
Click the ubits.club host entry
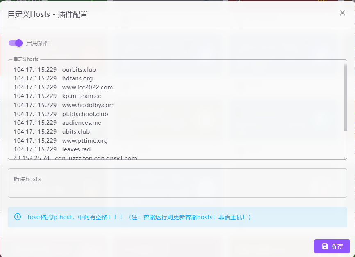tap(76, 132)
